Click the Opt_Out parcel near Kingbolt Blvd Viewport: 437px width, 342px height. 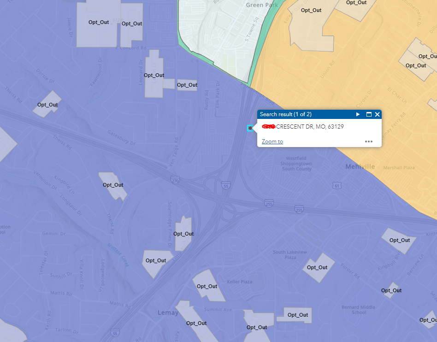(399, 240)
